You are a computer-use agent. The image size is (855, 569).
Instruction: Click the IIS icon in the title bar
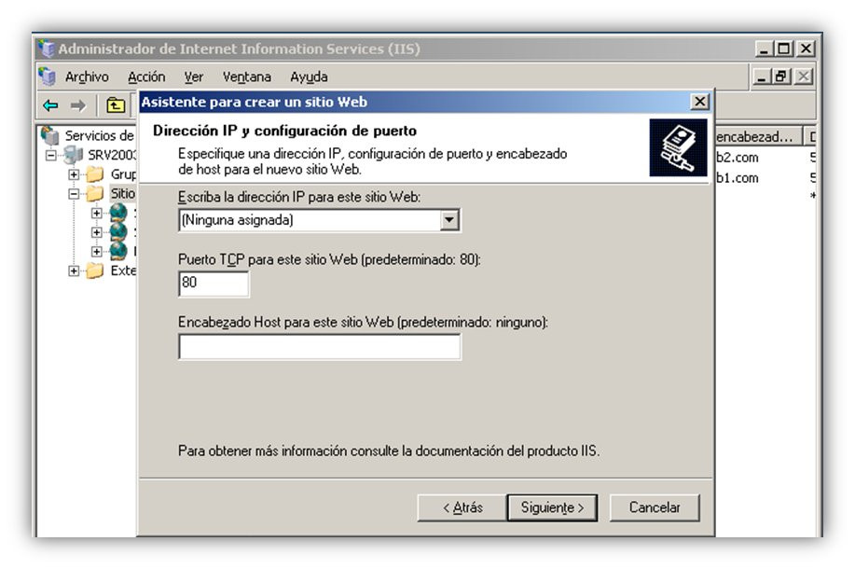pyautogui.click(x=47, y=49)
